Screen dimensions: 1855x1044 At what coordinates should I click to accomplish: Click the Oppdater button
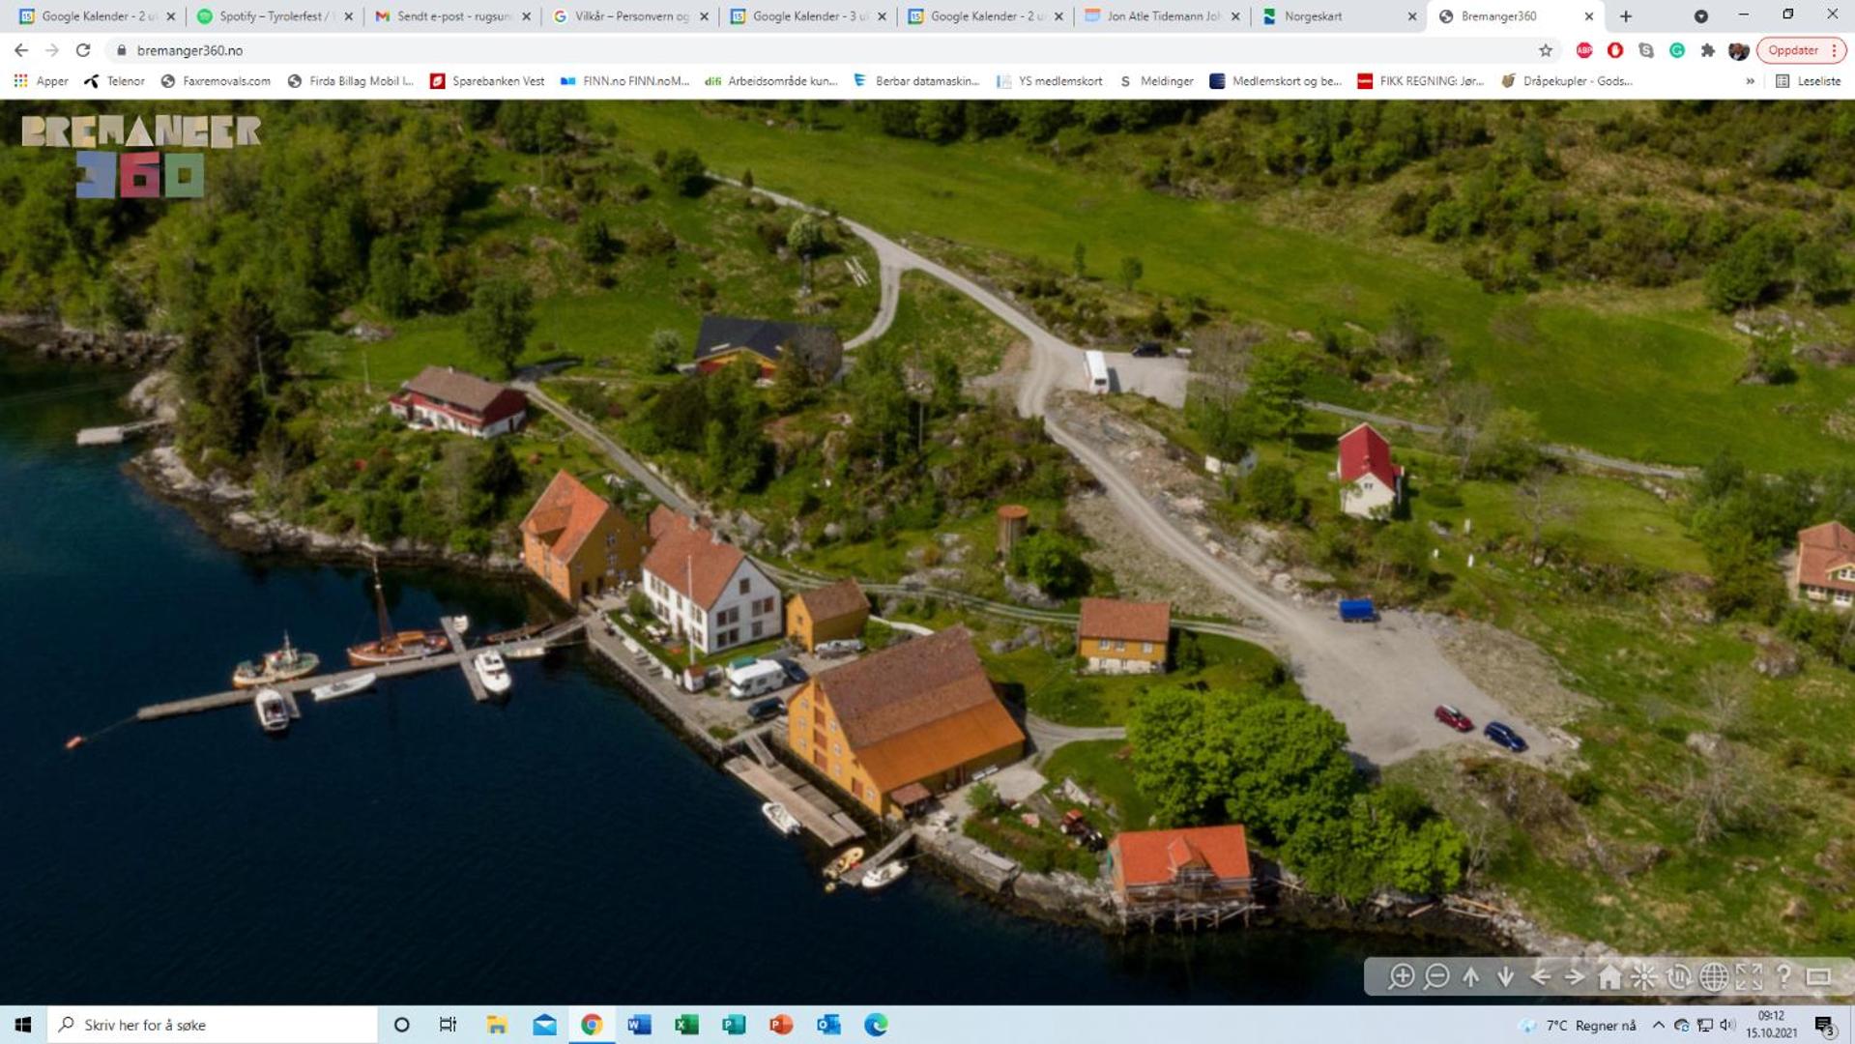(1793, 50)
